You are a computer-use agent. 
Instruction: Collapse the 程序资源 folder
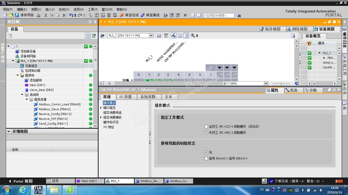27,100
